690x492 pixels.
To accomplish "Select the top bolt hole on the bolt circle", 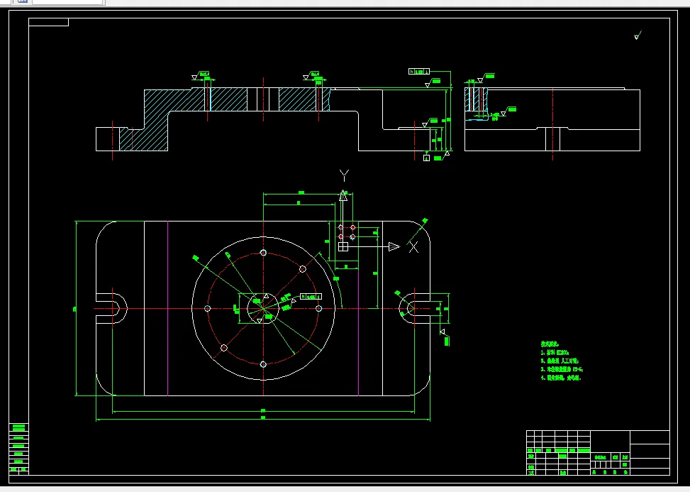I will (263, 253).
